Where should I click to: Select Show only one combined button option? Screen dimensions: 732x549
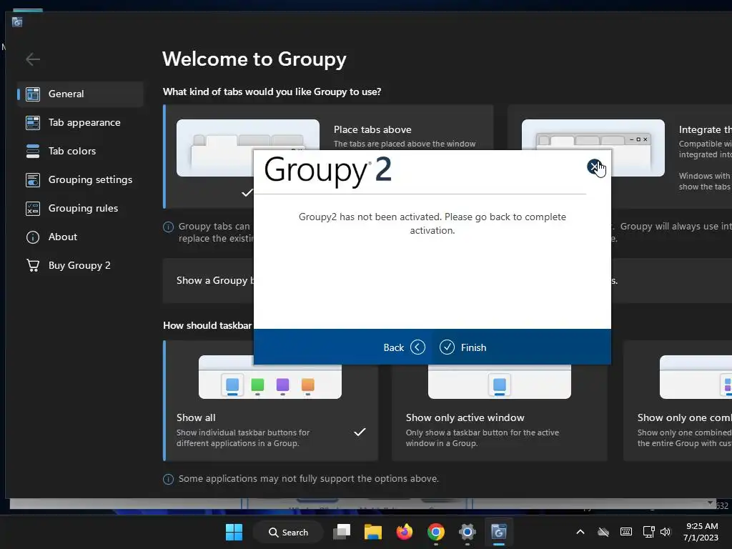[x=678, y=400]
